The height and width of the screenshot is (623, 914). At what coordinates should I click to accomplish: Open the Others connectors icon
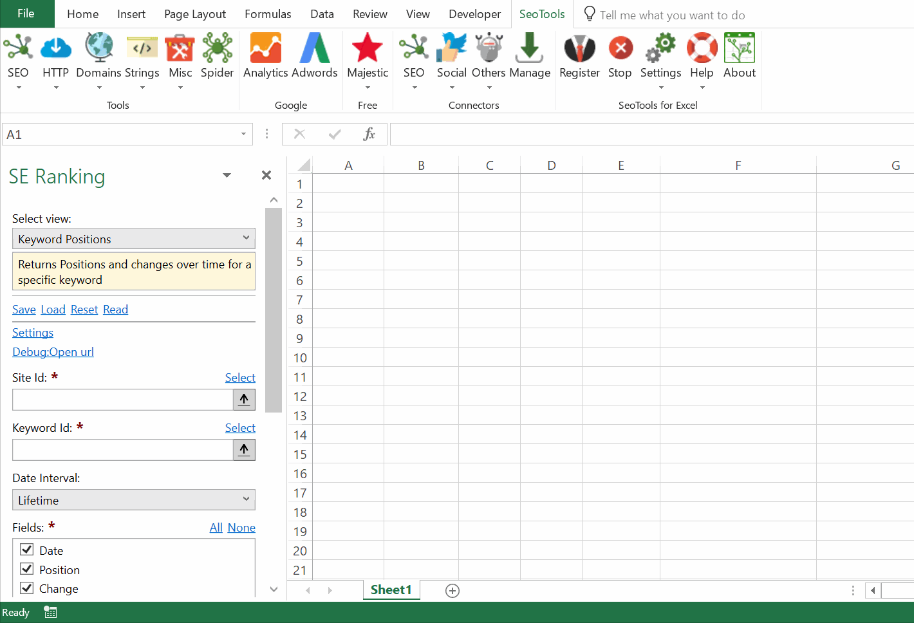[x=489, y=48]
